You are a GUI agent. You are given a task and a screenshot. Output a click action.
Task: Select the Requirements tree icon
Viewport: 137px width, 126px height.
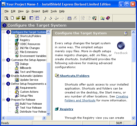point(17,88)
